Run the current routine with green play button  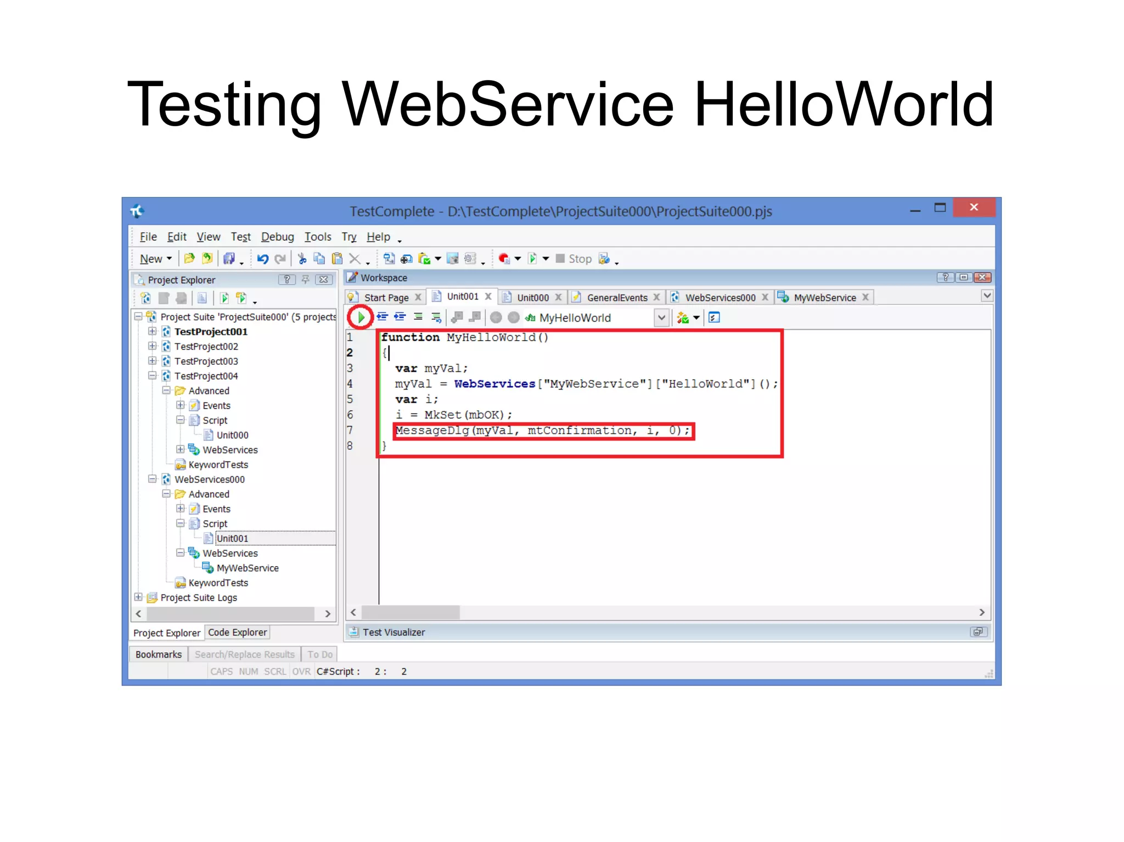click(x=361, y=317)
